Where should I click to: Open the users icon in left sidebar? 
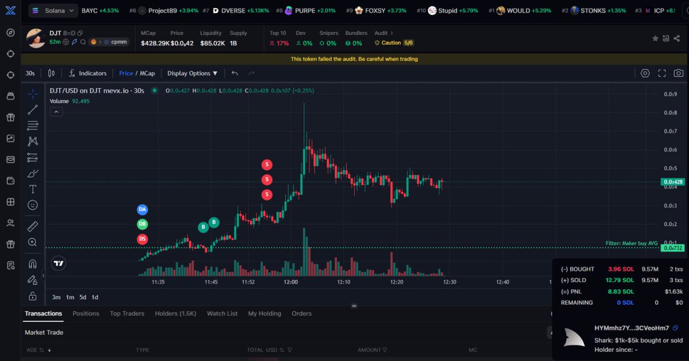tap(10, 223)
